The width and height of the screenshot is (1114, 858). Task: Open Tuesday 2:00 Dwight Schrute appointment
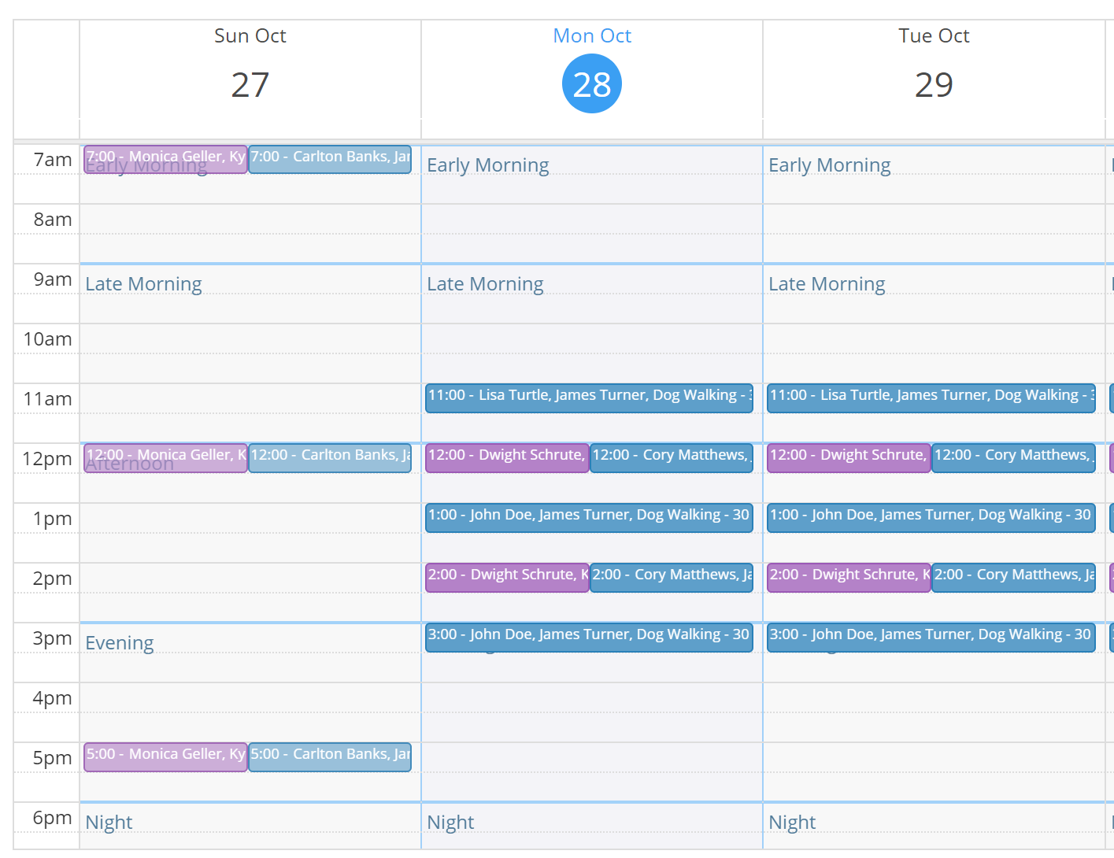point(849,578)
